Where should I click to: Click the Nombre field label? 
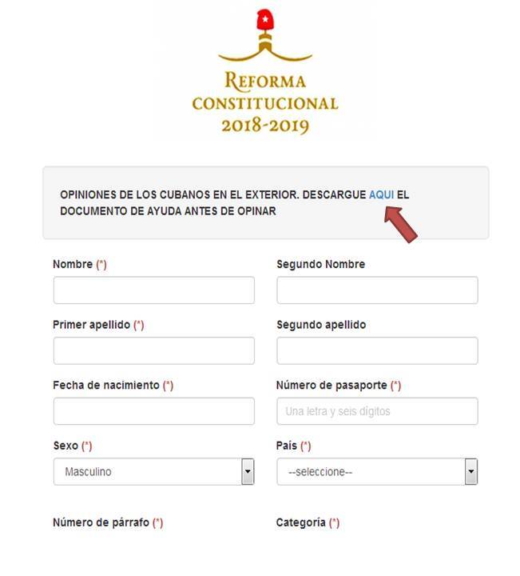[x=73, y=264]
